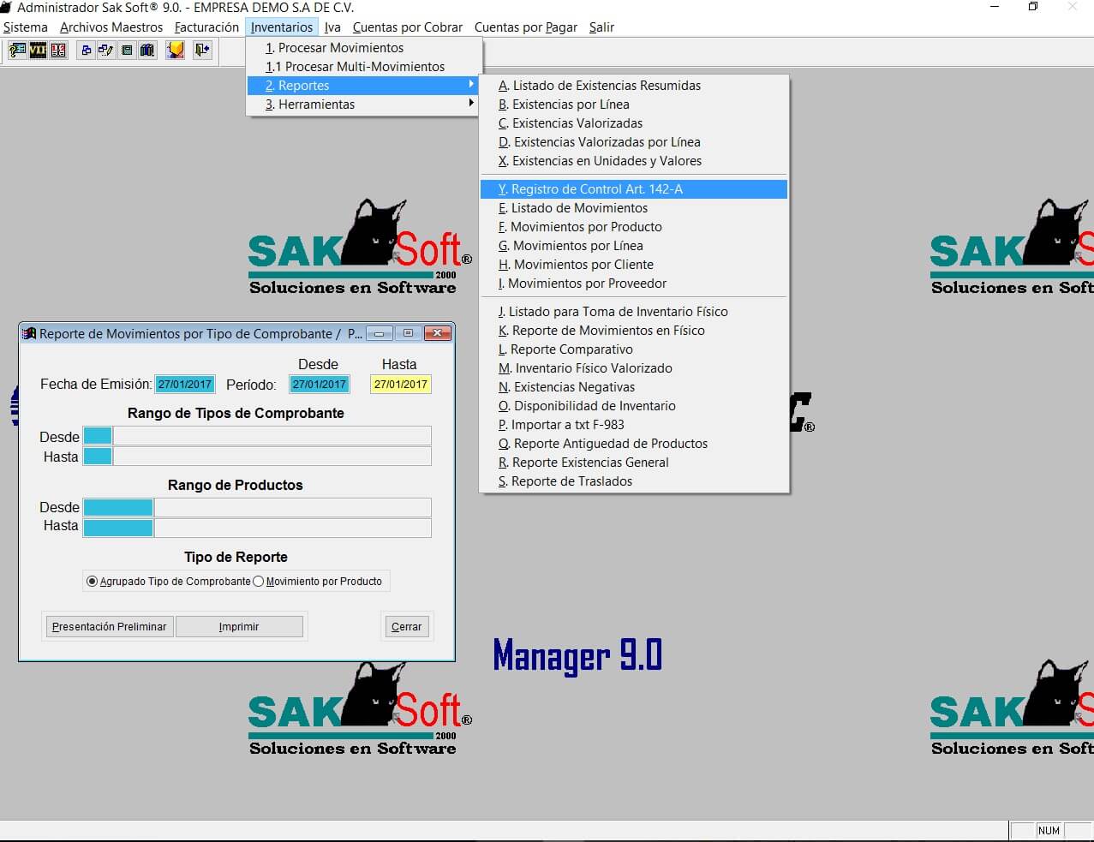Click the yellow-block-and-person toolbar icon

(176, 51)
